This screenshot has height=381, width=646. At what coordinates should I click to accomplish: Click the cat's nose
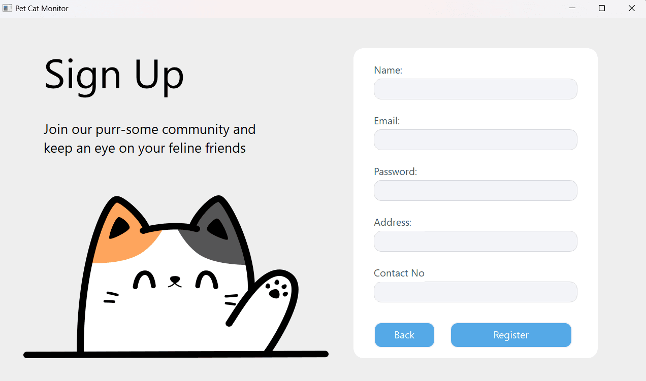point(175,281)
